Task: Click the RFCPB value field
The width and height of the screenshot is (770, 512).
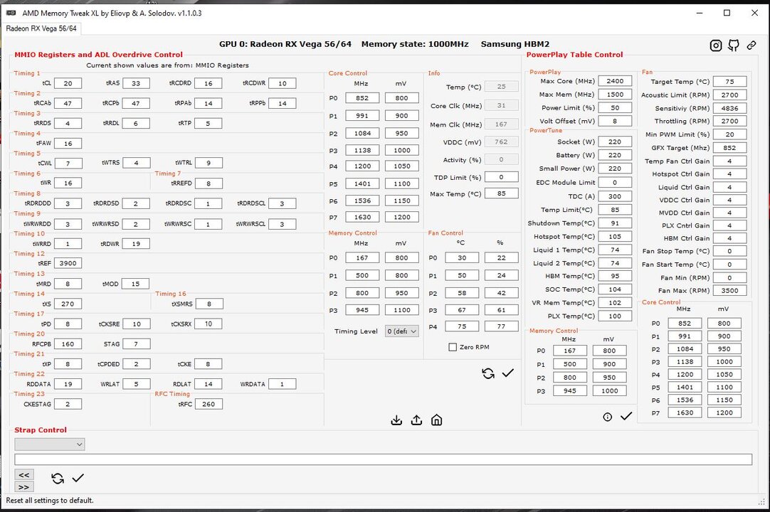Action: click(x=68, y=344)
